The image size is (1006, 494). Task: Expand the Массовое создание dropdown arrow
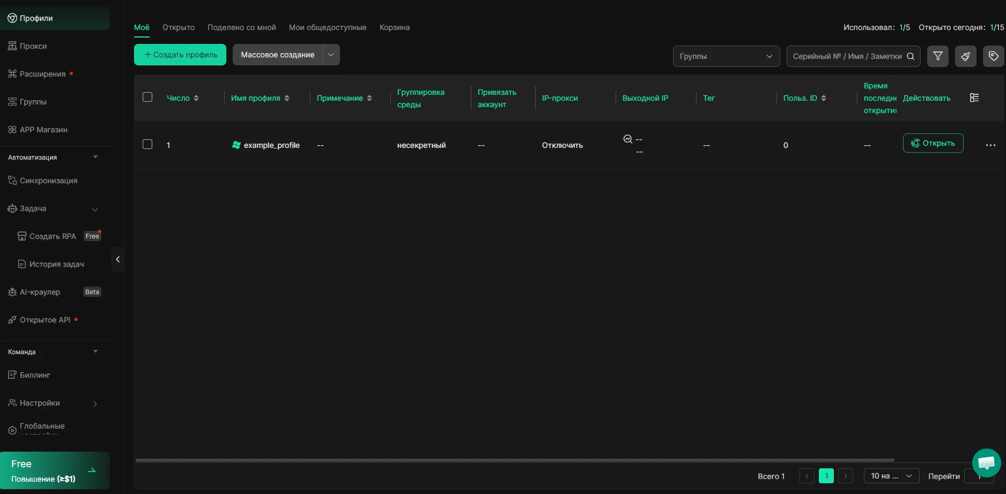pos(331,55)
